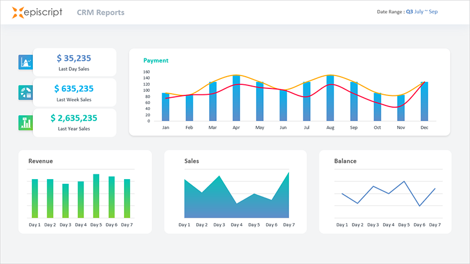Image resolution: width=470 pixels, height=264 pixels.
Task: Open the Last Week Sales pie icon
Action: (25, 92)
